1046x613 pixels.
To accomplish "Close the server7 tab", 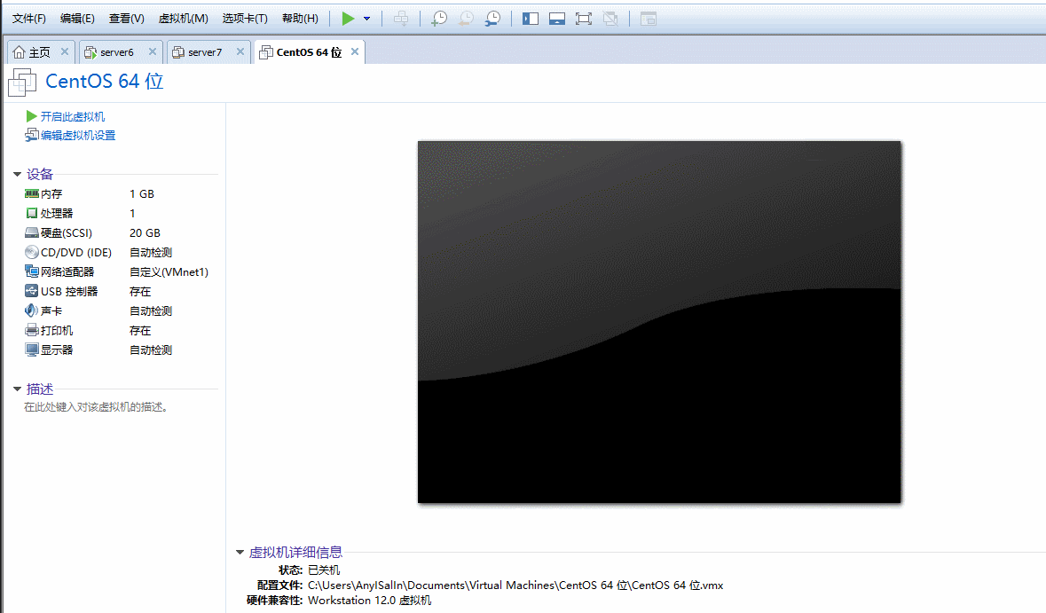I will tap(240, 51).
